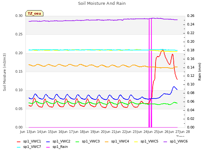204x153 pixels.
Task: Click the Jun 20 x-axis tick label
Action: 99,132
